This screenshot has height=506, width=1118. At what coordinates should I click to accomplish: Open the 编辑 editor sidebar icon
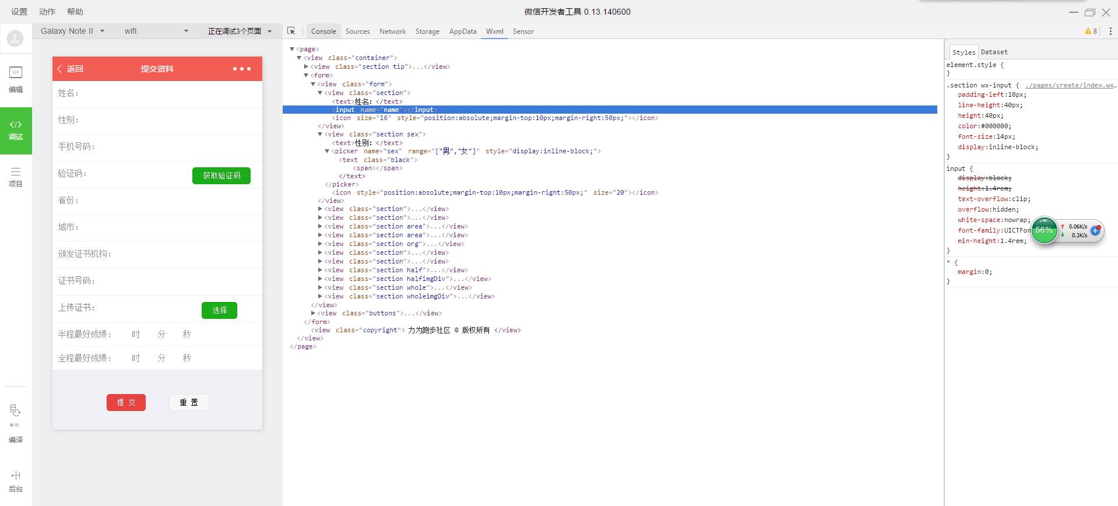[16, 79]
